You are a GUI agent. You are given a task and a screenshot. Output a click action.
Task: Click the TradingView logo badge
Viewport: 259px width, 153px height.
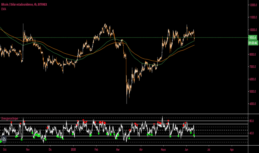click(x=4, y=139)
